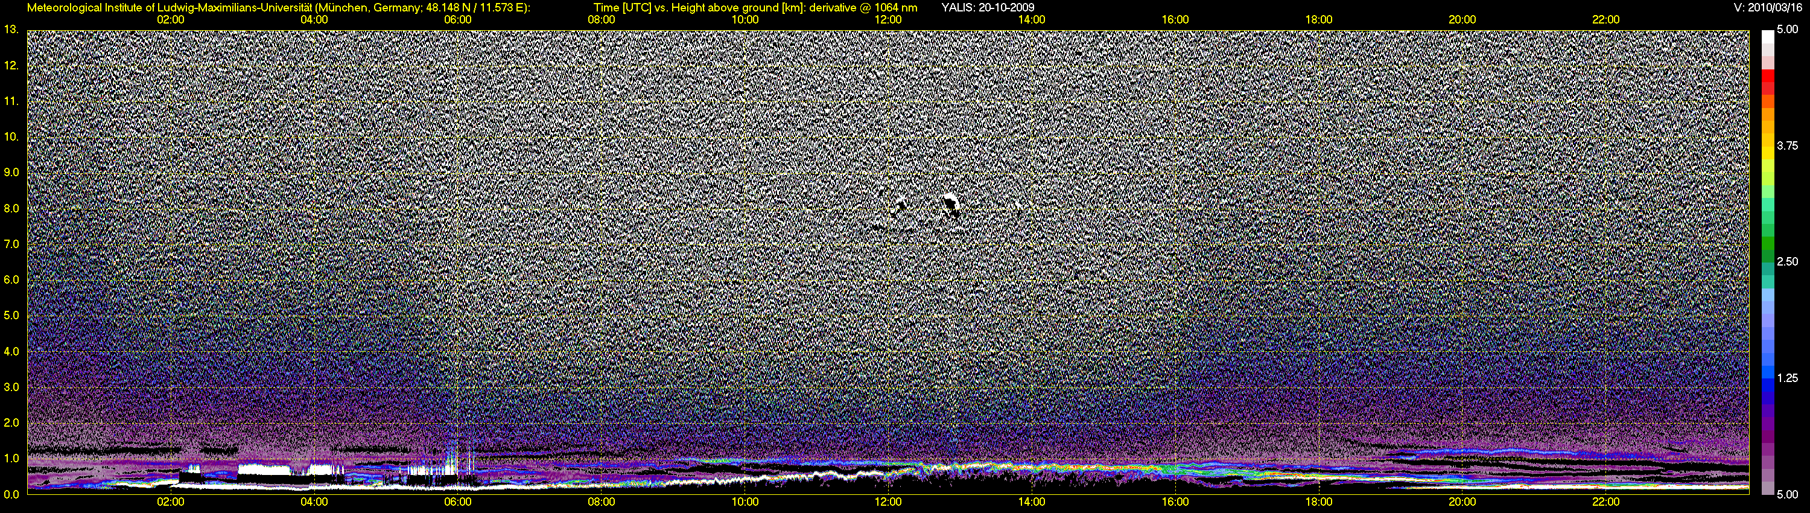Click the 12:00 label on the top time axis

888,20
